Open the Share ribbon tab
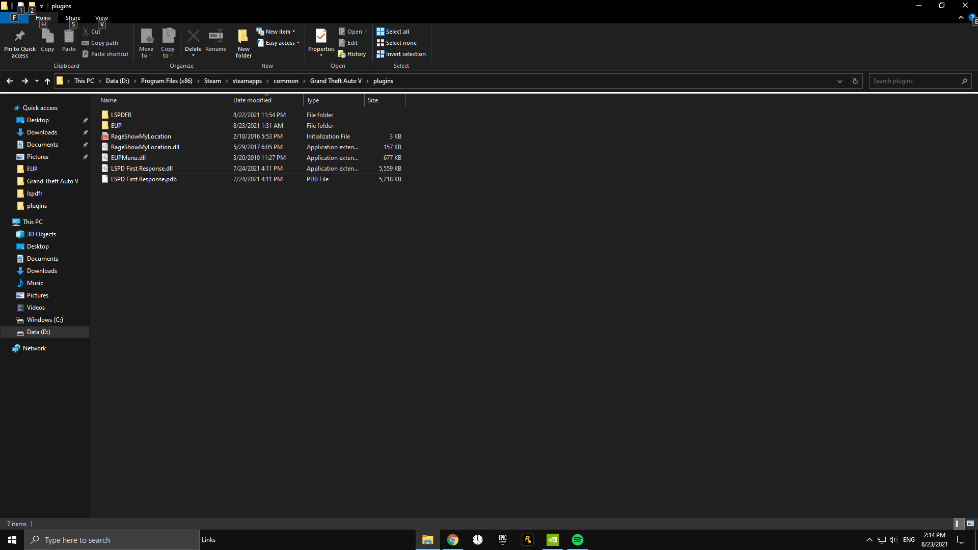This screenshot has width=978, height=550. coord(73,18)
